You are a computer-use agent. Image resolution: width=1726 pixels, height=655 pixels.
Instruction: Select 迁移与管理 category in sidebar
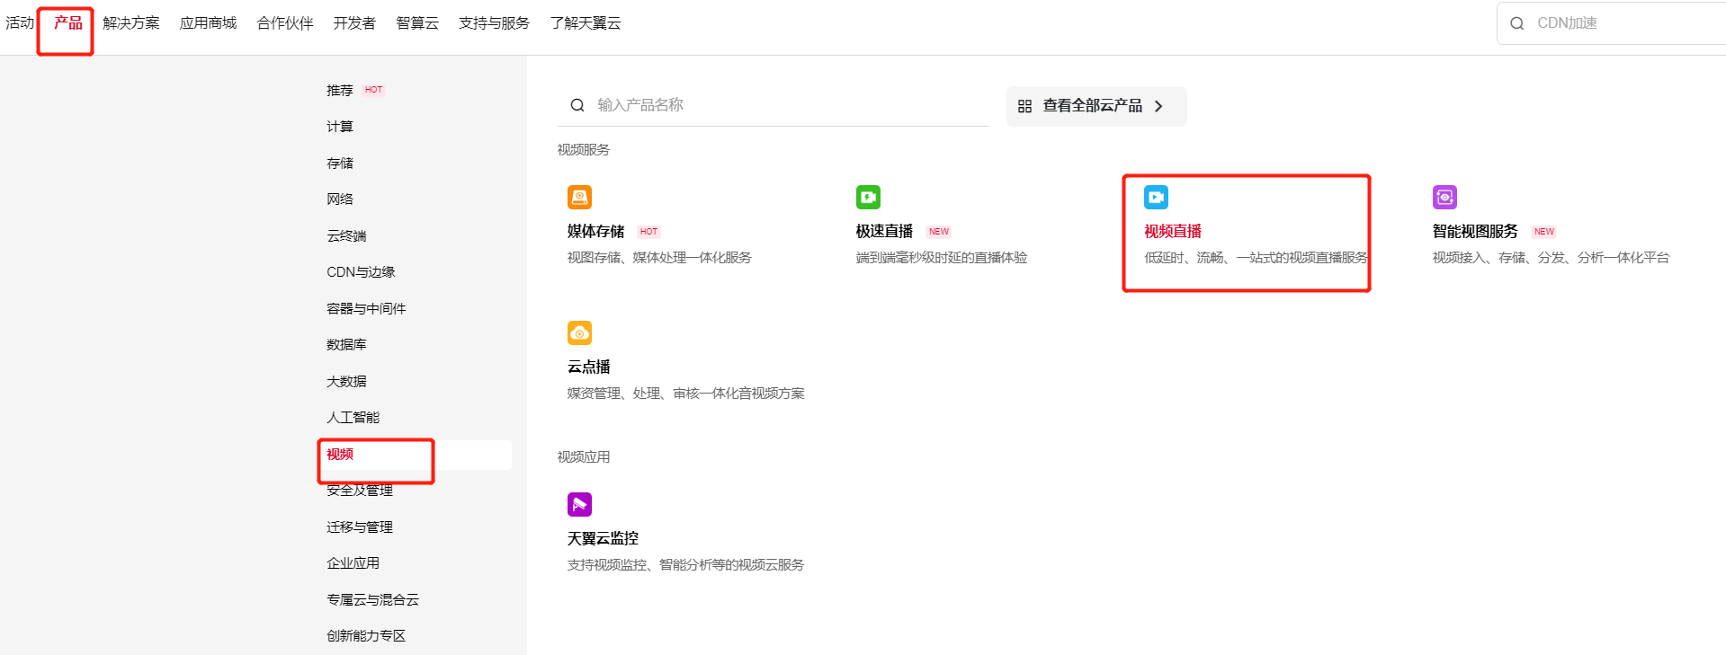(360, 527)
